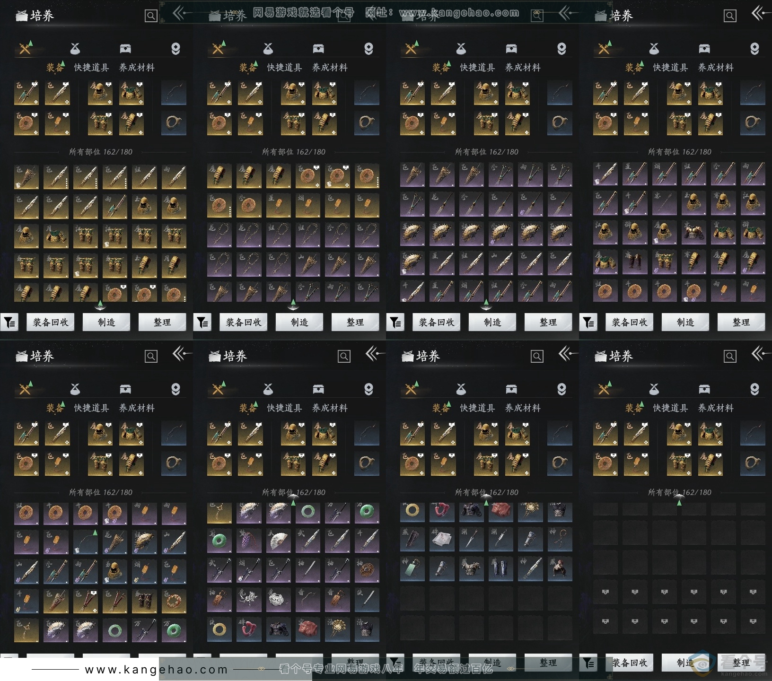The height and width of the screenshot is (681, 772).
Task: Select equipped helmet slot in top-left panel
Action: pyautogui.click(x=100, y=93)
